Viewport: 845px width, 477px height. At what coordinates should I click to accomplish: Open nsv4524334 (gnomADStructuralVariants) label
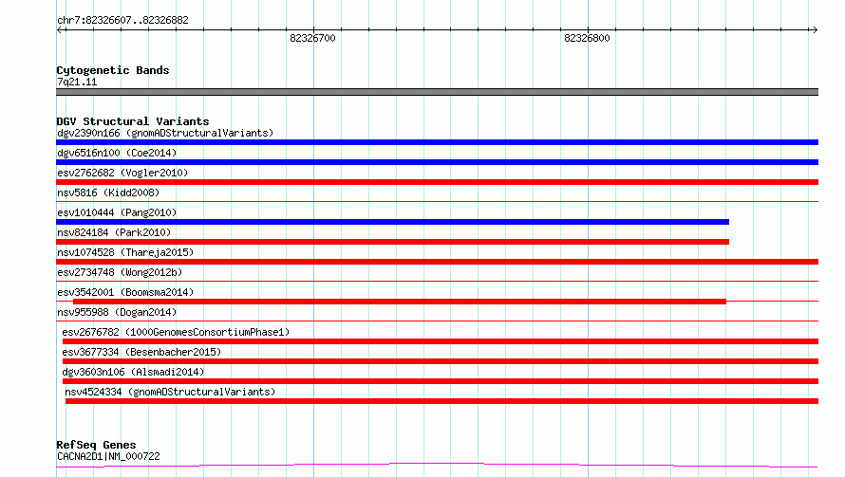coord(170,392)
